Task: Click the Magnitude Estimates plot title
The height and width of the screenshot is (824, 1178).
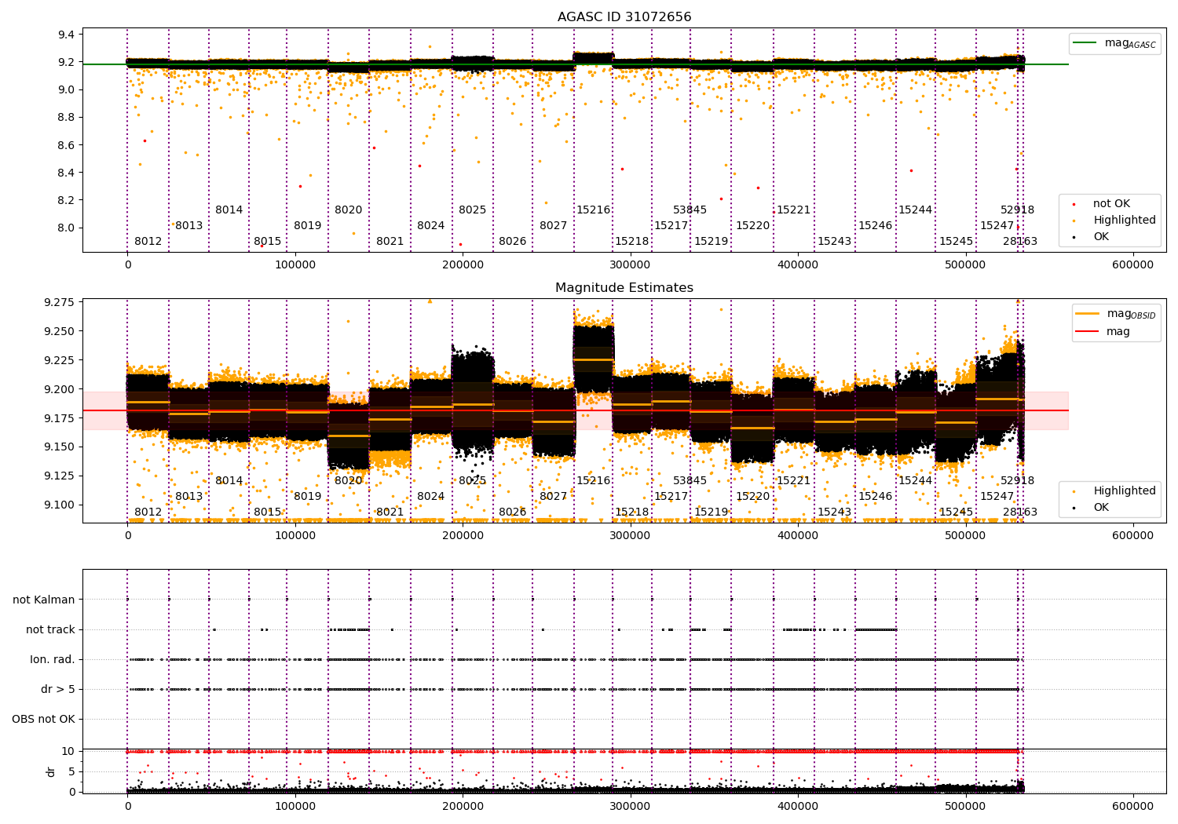Action: click(624, 288)
